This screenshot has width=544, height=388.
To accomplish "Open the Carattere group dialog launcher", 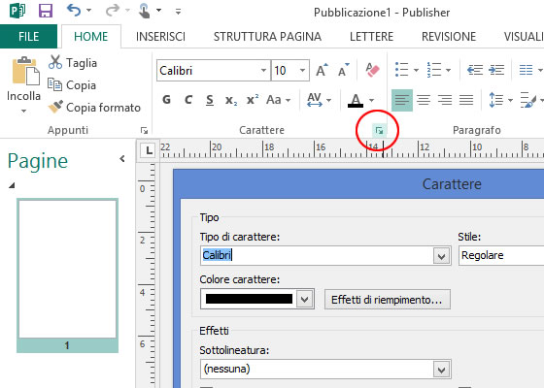I will (x=379, y=131).
